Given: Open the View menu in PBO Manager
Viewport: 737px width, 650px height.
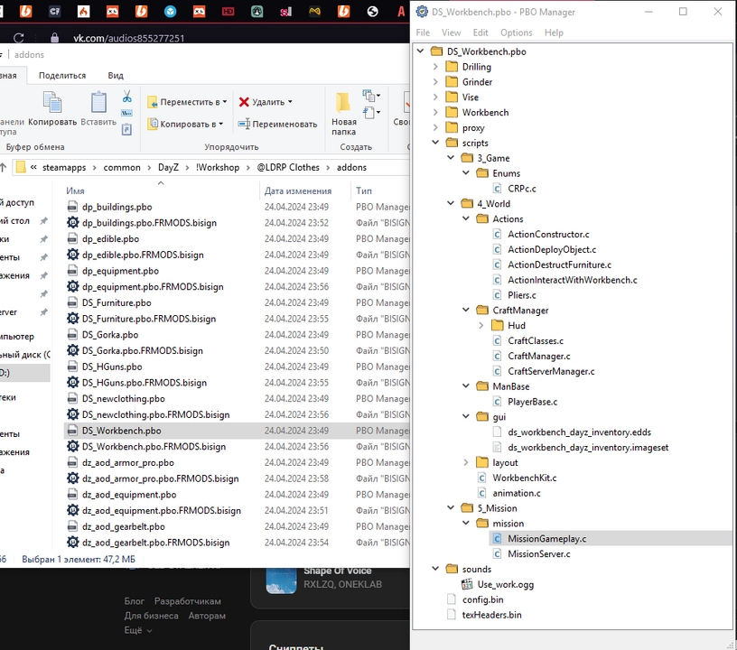Looking at the screenshot, I should pos(451,32).
